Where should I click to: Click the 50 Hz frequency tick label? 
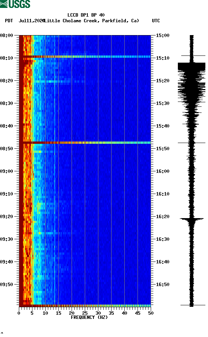pyautogui.click(x=151, y=313)
